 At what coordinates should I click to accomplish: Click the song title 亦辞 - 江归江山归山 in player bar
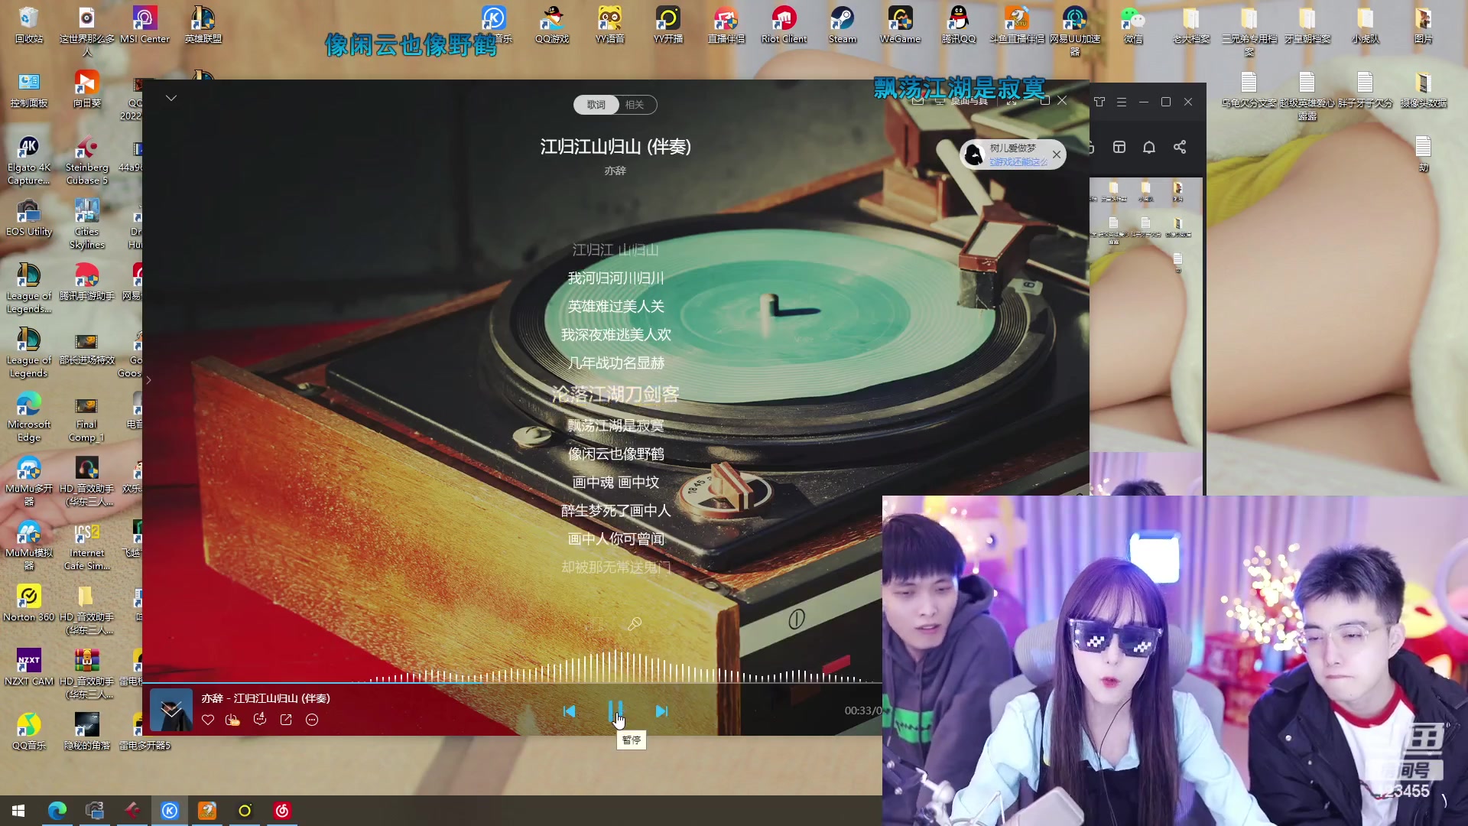click(x=265, y=698)
